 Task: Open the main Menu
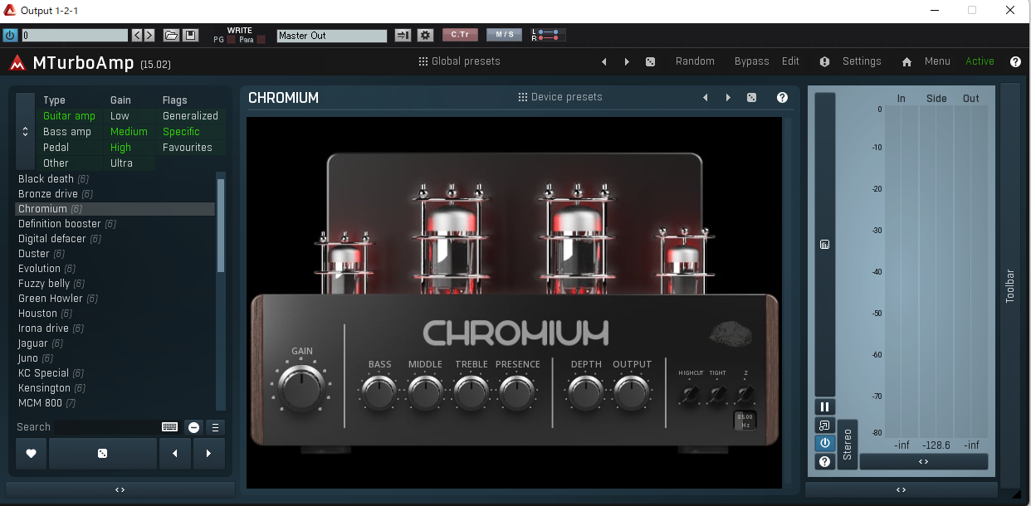[937, 61]
